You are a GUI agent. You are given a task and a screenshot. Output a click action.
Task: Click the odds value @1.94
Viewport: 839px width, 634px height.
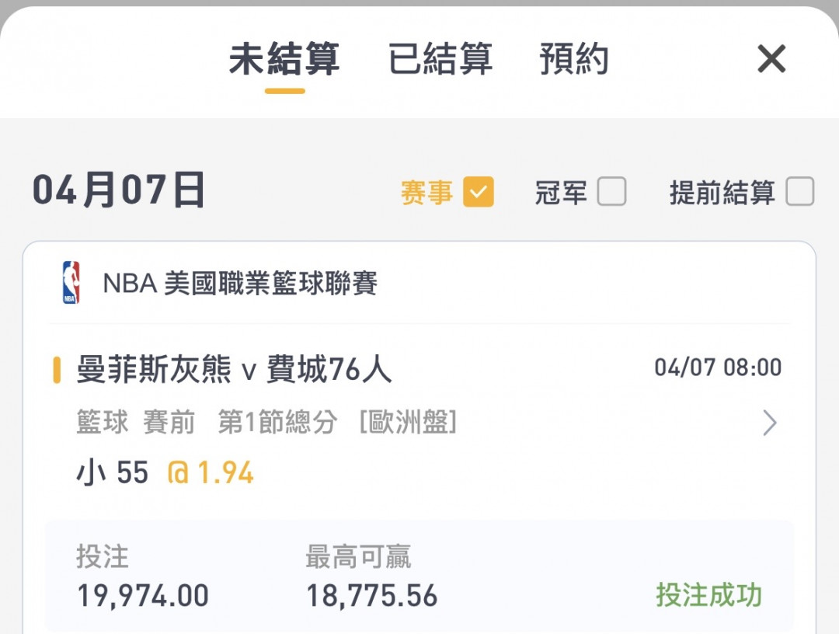click(x=211, y=473)
